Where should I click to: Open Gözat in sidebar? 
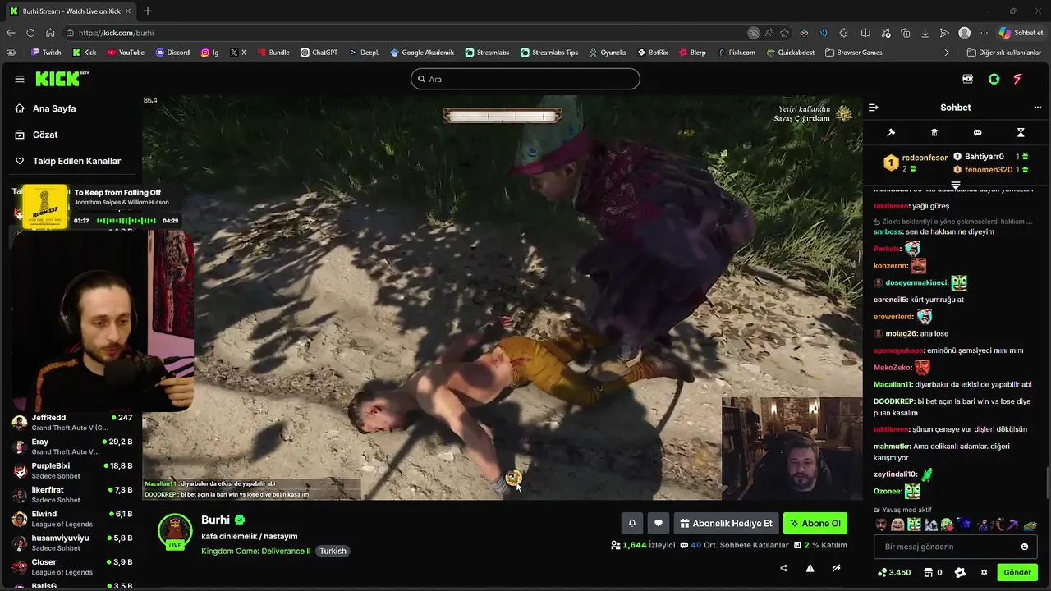pyautogui.click(x=45, y=135)
